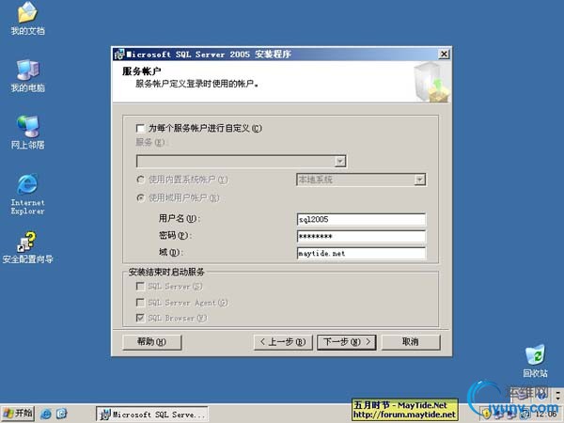Launch Internet Explorer from quick launch bar
The height and width of the screenshot is (423, 564).
click(x=46, y=414)
